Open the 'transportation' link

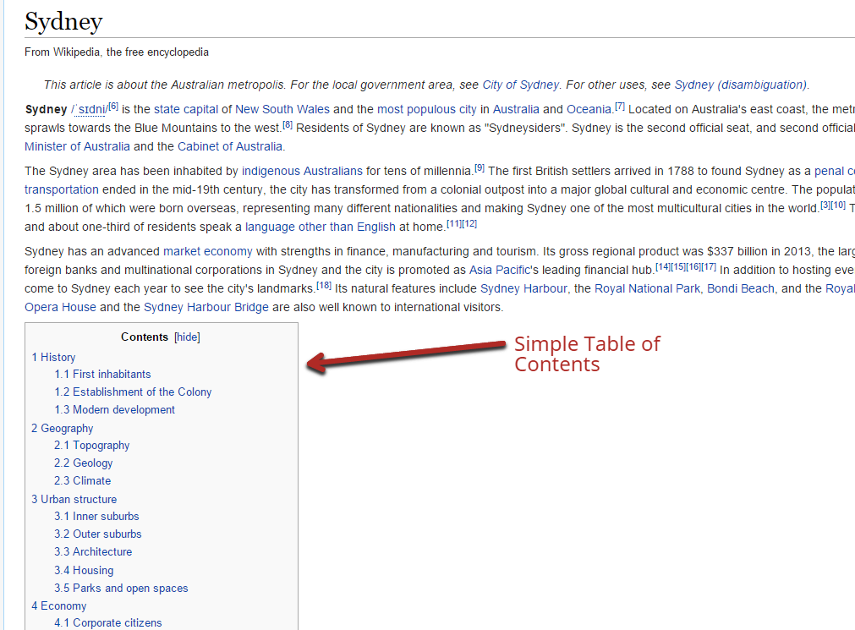coord(62,189)
